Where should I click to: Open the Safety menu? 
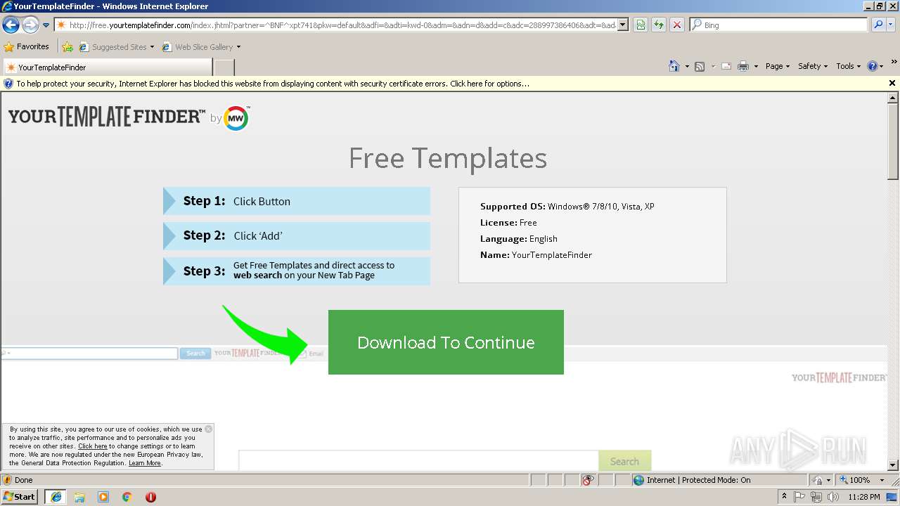click(x=813, y=66)
